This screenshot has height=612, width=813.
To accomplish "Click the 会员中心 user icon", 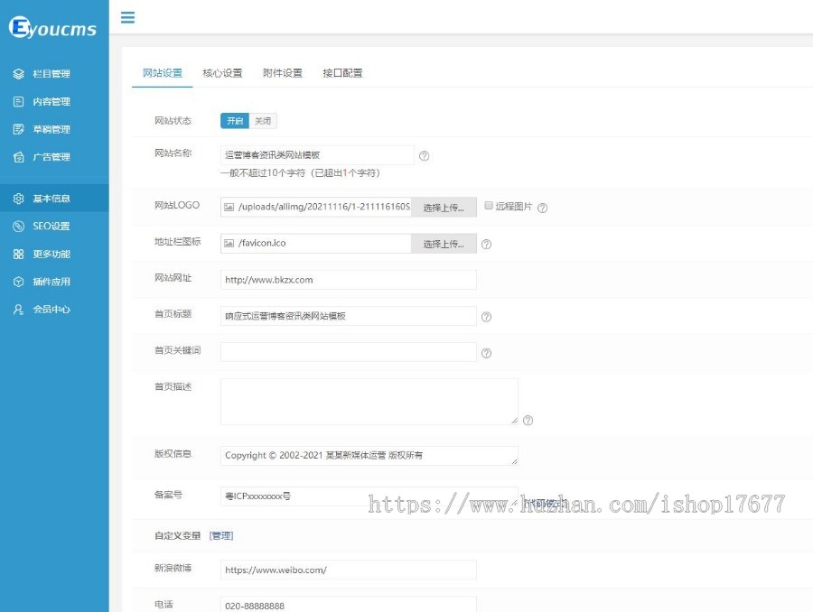I will [x=19, y=310].
